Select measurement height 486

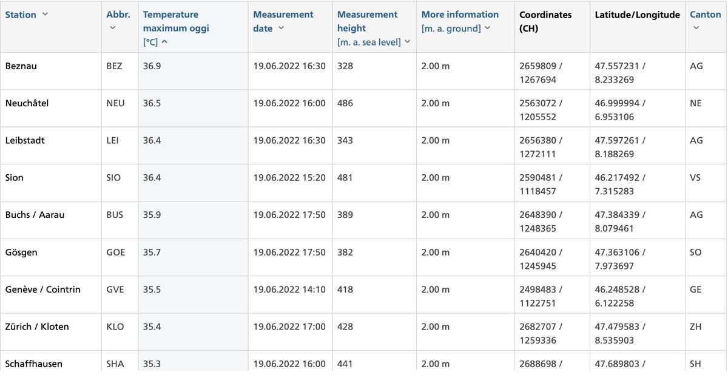pos(345,103)
